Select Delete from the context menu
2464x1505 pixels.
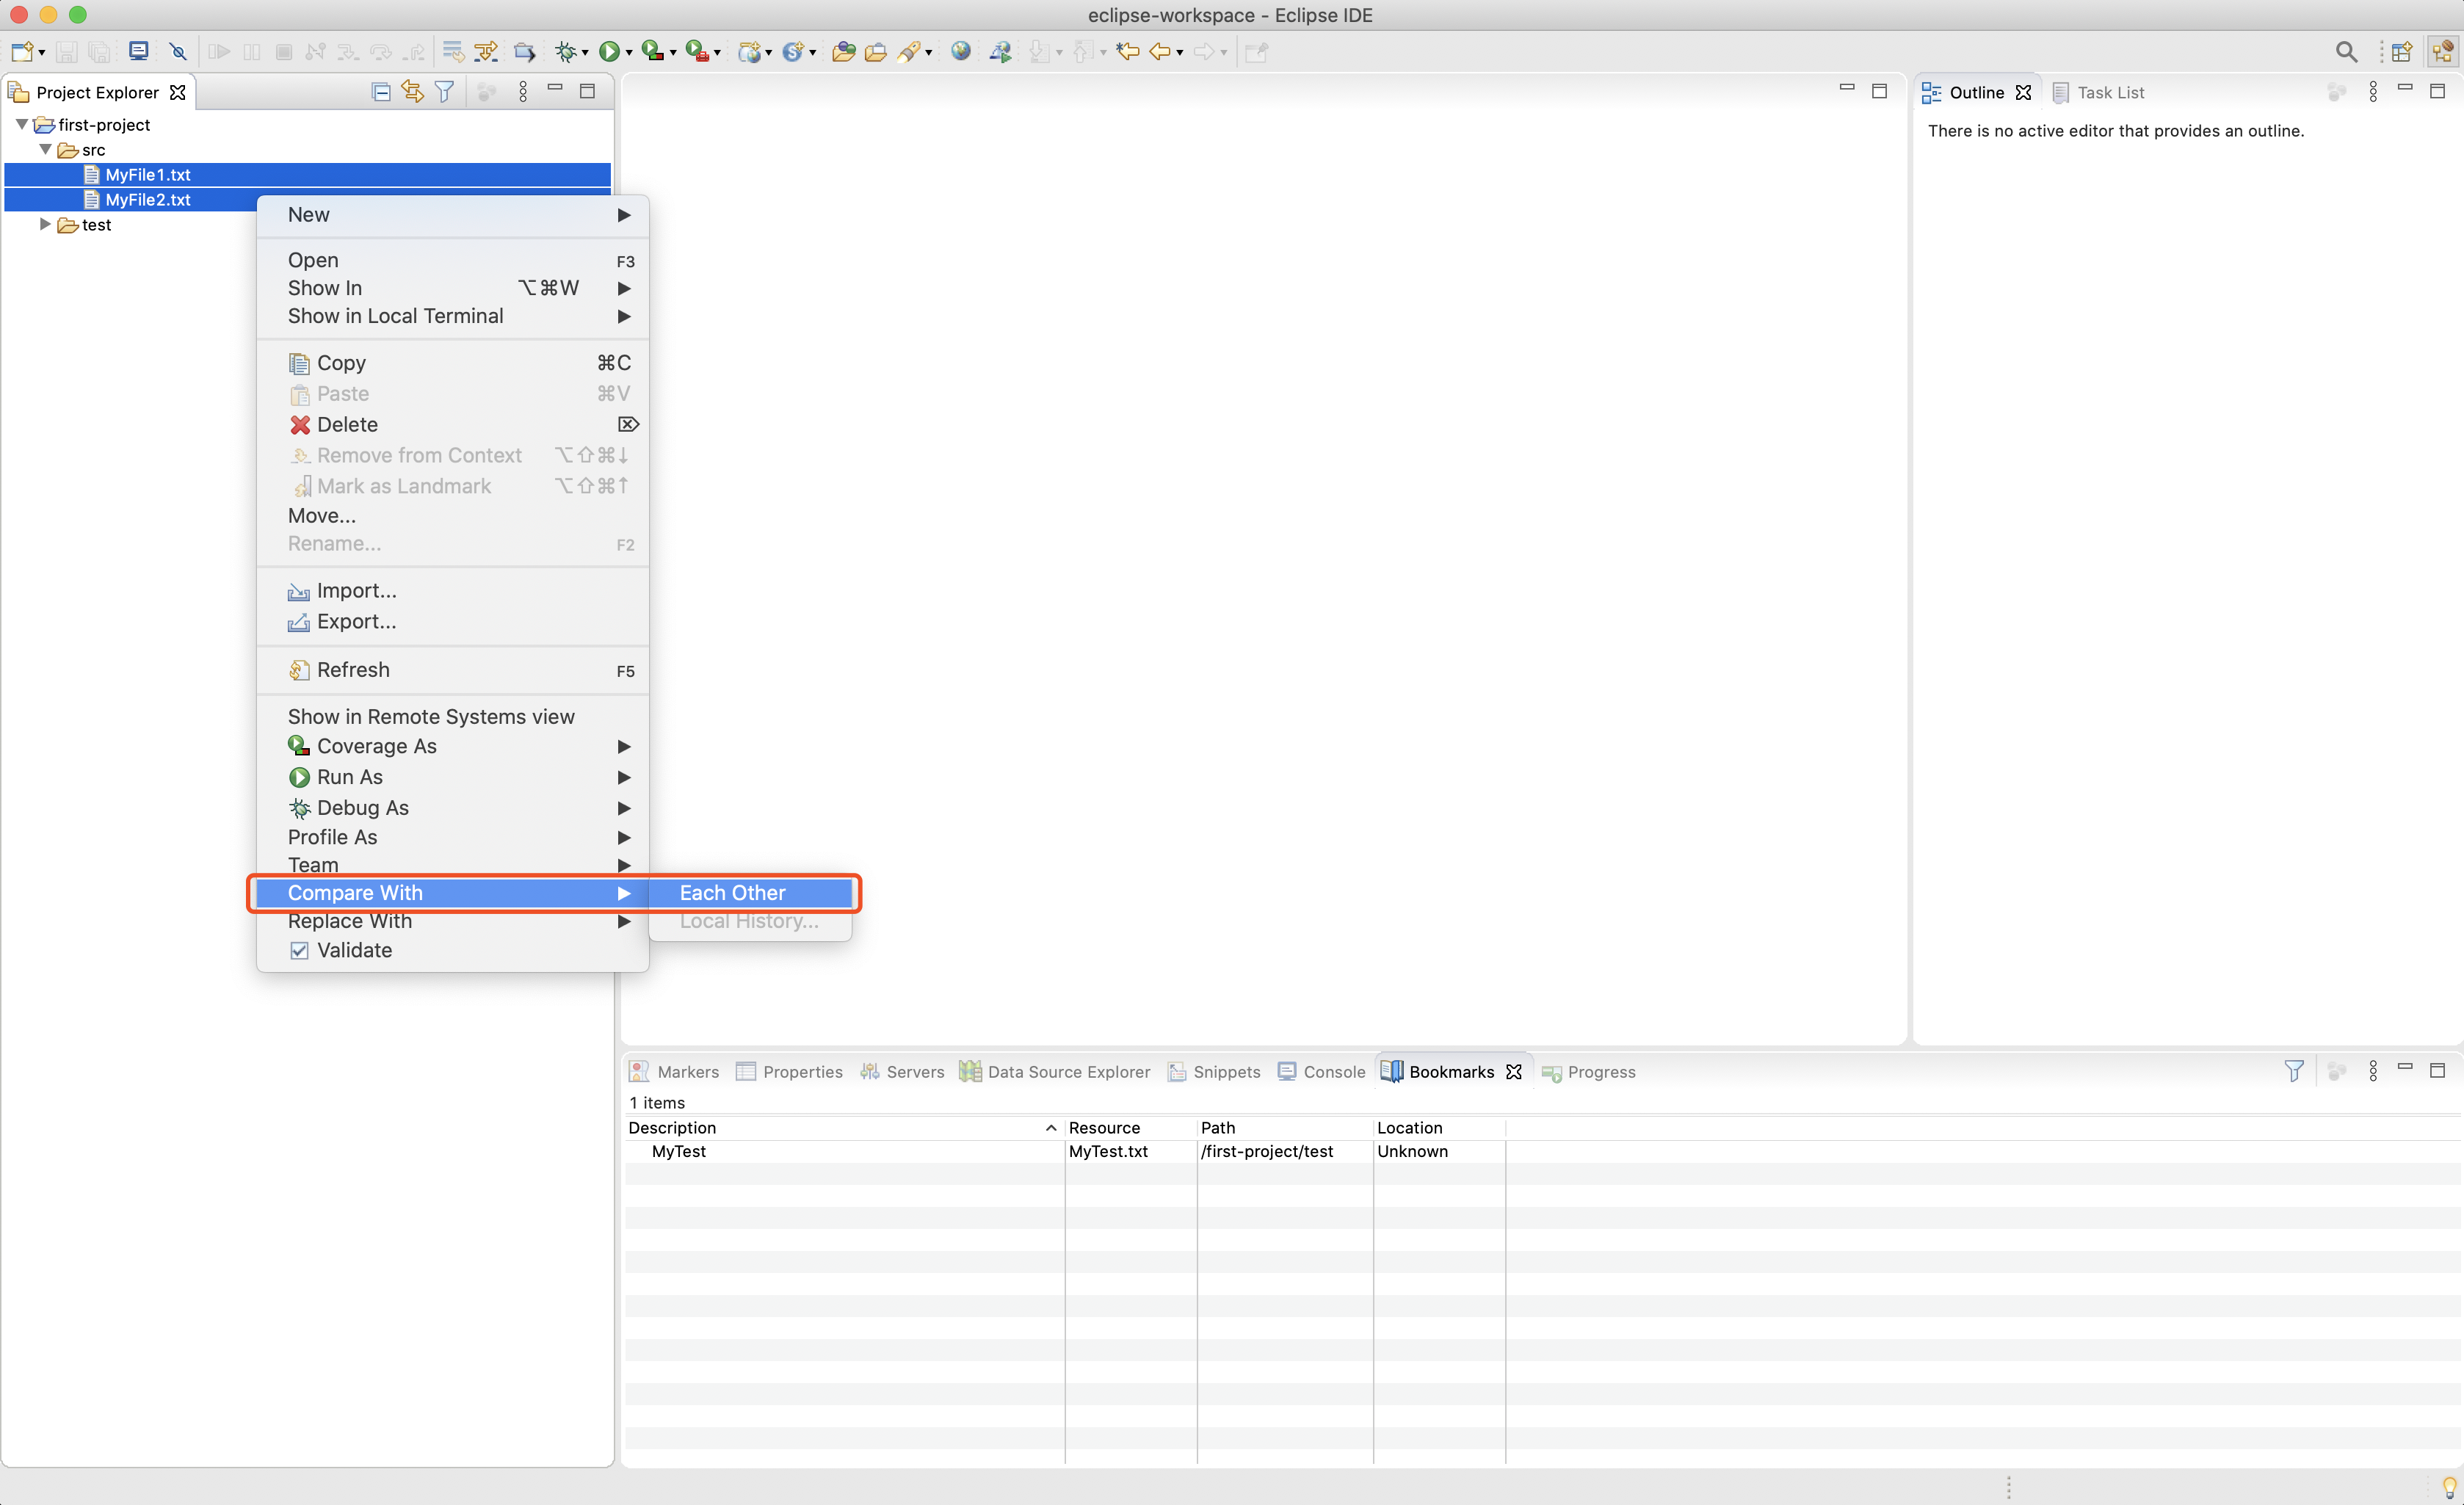tap(453, 424)
